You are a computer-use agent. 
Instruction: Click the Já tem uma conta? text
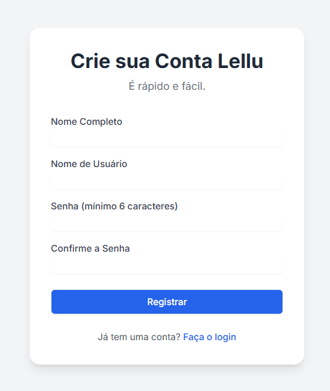[x=139, y=337]
